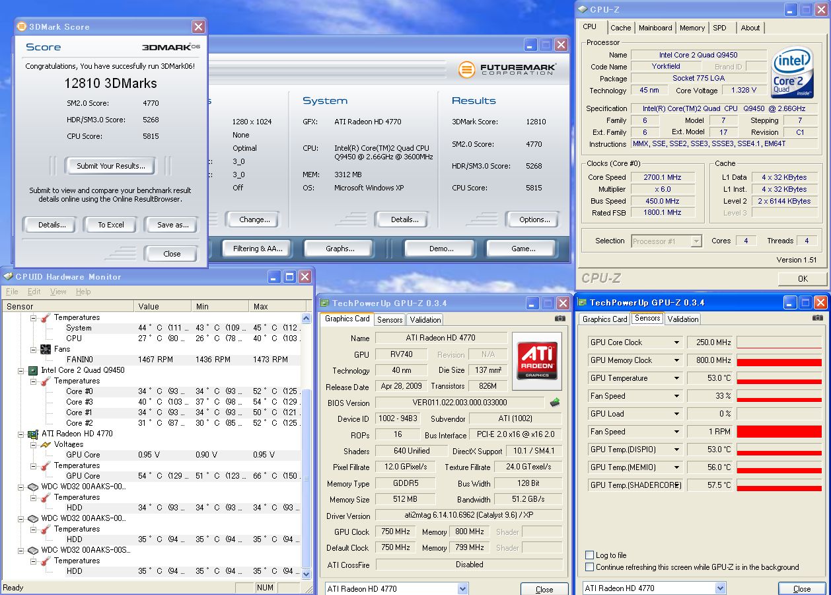Collapse the Intel Core 2 Quad Q9450 tree node
Screen dimensions: 831x595
pos(21,370)
